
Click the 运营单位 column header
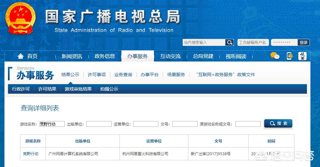coord(154,141)
